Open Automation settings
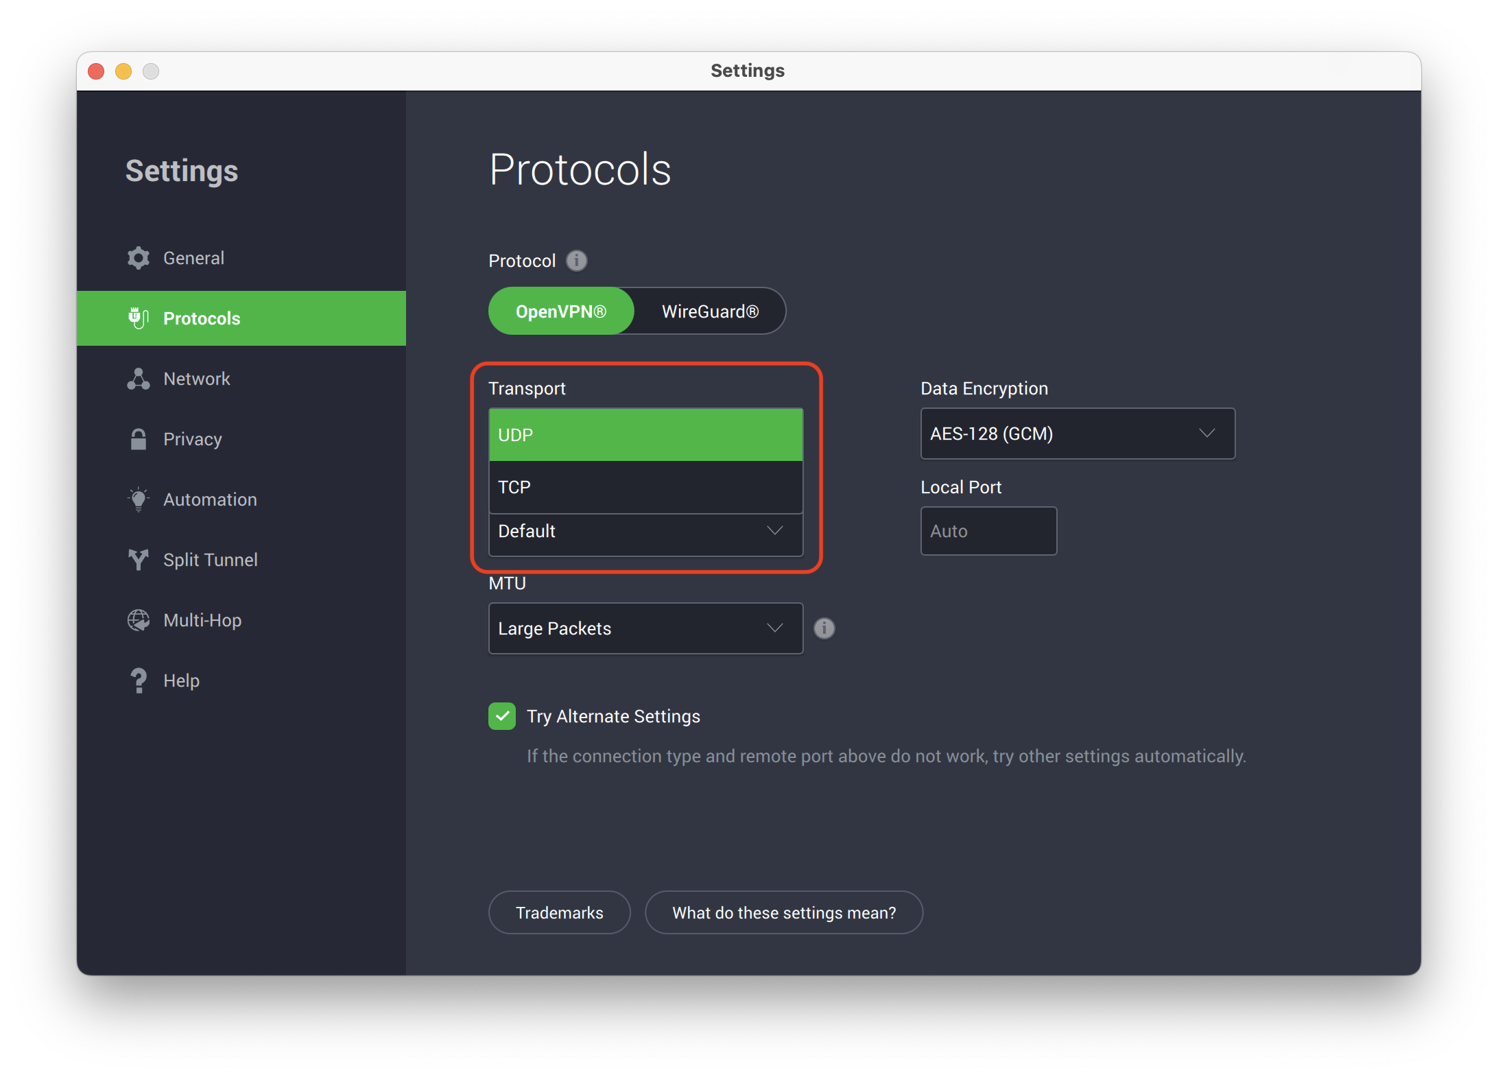This screenshot has height=1077, width=1498. (241, 499)
